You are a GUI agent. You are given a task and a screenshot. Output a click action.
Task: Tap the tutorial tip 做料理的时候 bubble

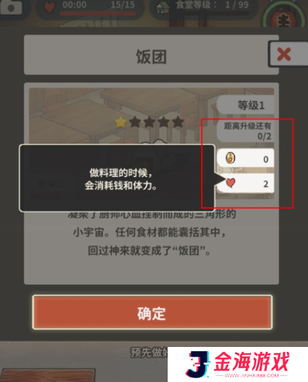[x=117, y=178]
